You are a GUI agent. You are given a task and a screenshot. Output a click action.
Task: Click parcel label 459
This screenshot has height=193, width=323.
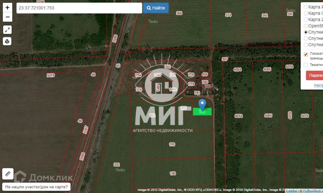(x=205, y=74)
